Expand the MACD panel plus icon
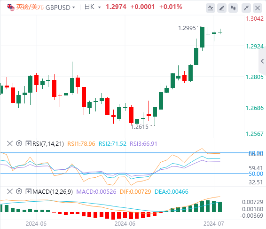This screenshot has width=266, height=229. (x=28, y=192)
